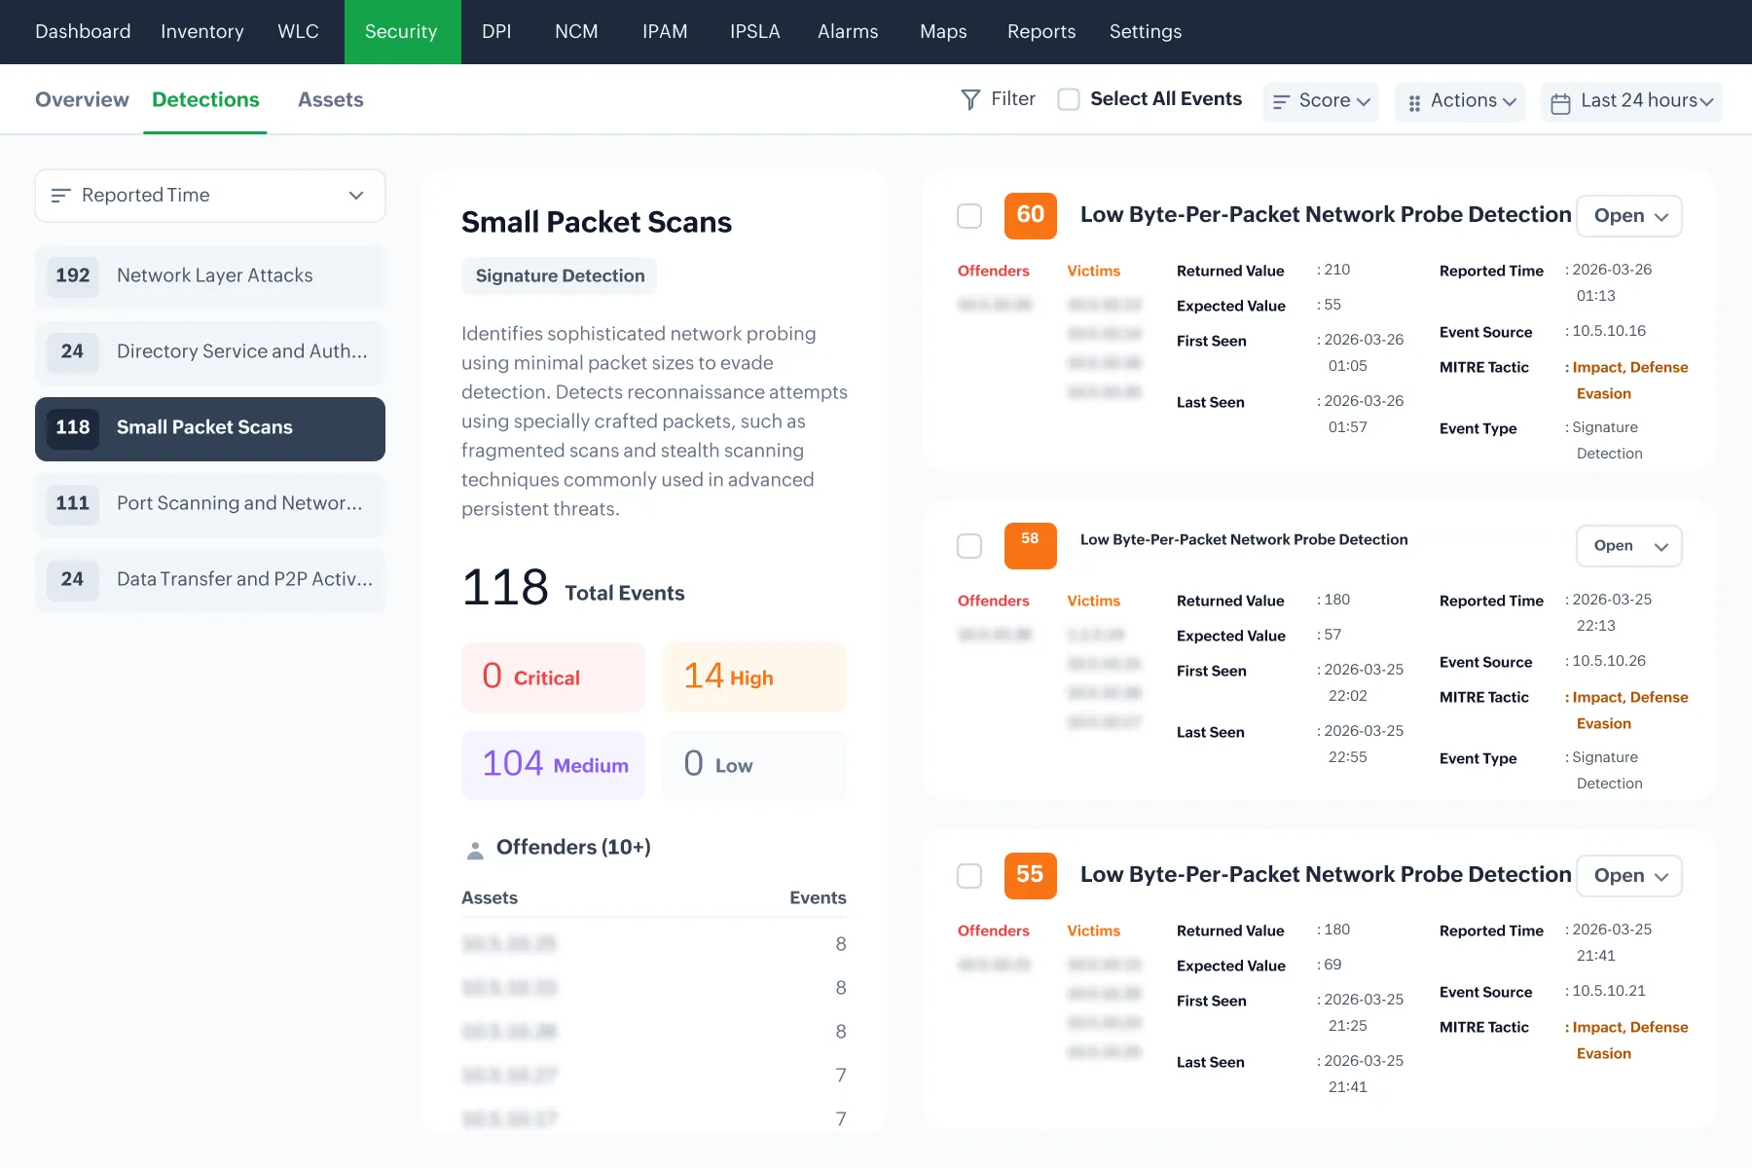
Task: Open the score 60 Low Byte-Per-Packet event title
Action: (x=1326, y=215)
